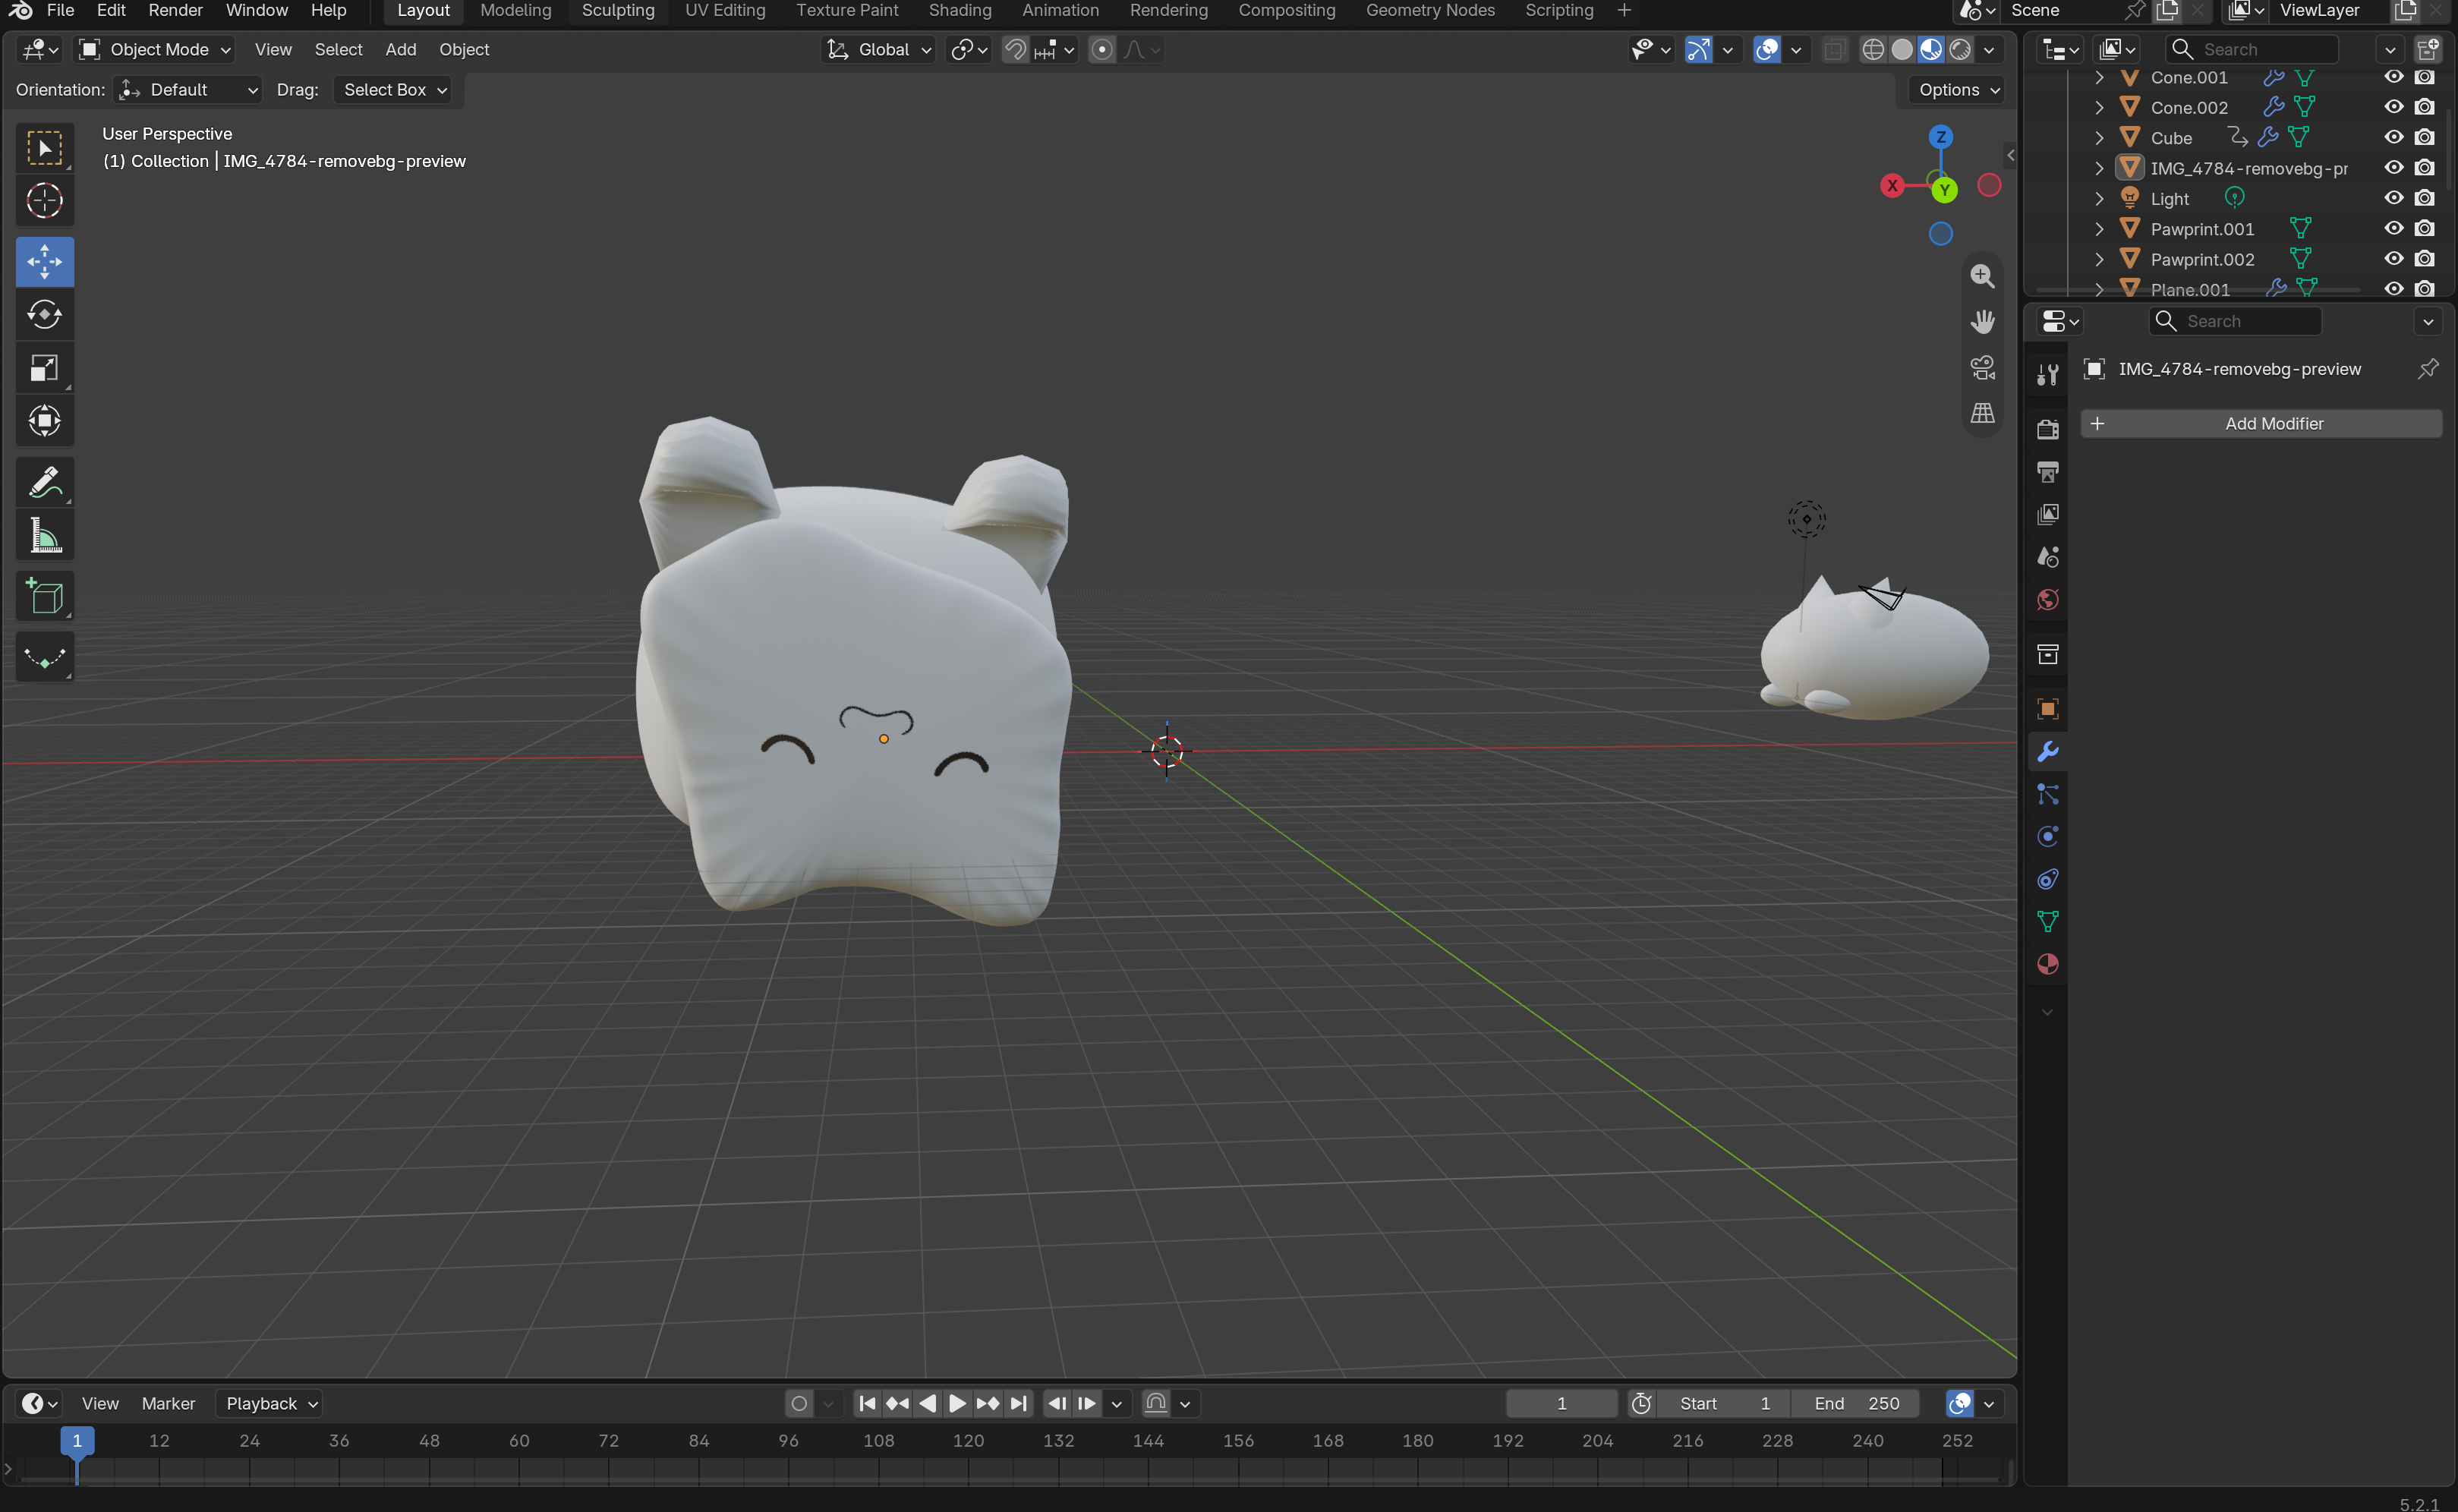
Task: Open the viewport Options button
Action: (1958, 89)
